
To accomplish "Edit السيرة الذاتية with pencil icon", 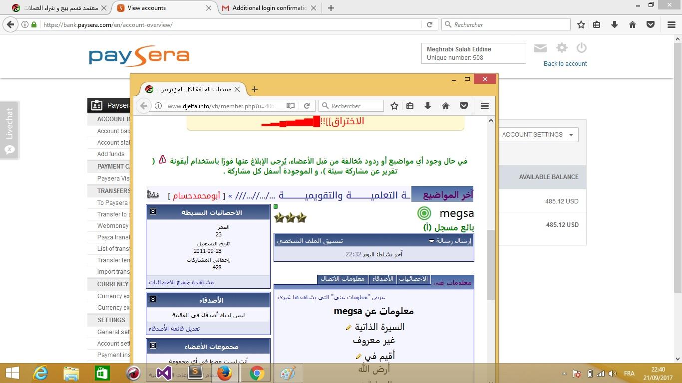I will pyautogui.click(x=348, y=328).
